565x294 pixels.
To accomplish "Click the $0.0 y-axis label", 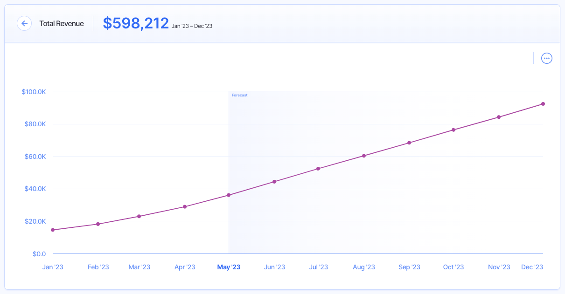I will (x=40, y=253).
